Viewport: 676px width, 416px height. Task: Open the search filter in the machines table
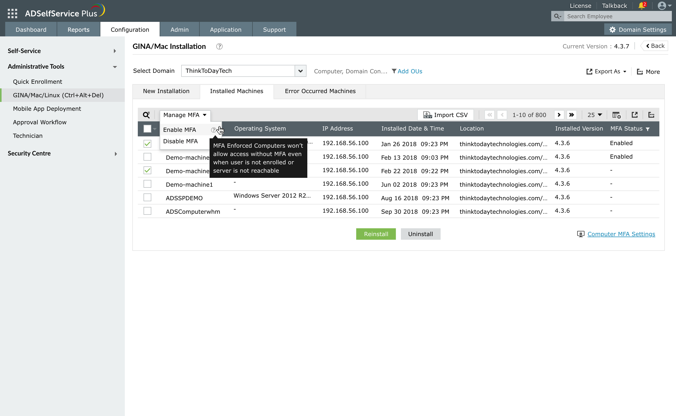[x=146, y=115]
